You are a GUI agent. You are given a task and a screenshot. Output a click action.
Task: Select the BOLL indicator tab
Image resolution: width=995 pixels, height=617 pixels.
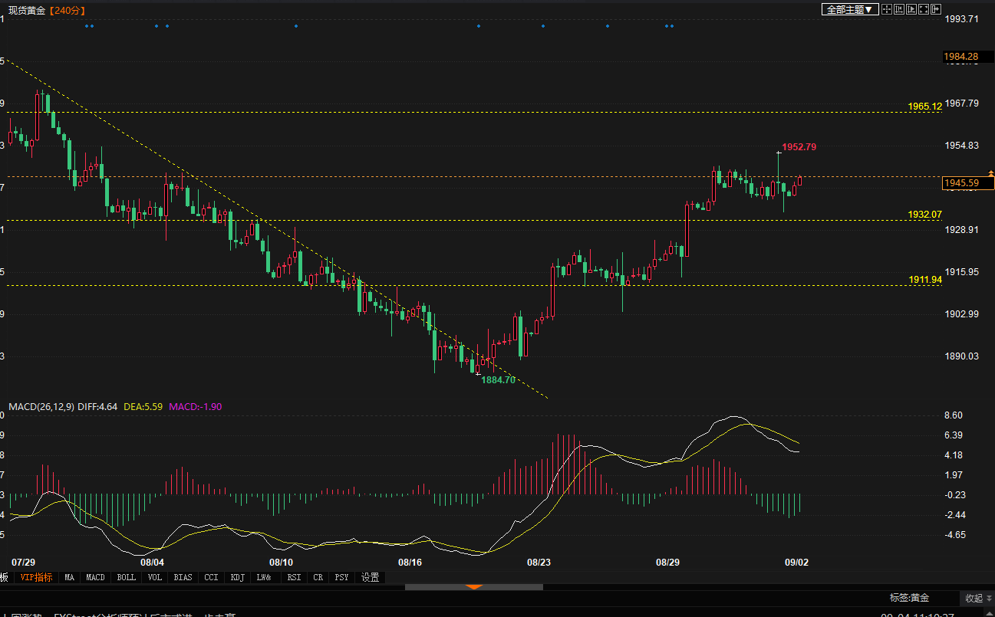tap(127, 577)
